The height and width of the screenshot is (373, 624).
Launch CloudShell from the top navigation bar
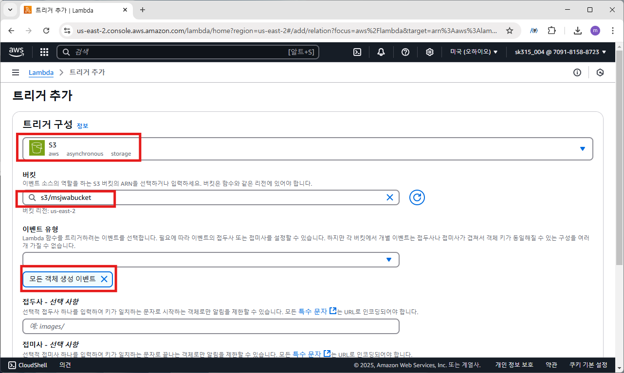click(x=357, y=52)
